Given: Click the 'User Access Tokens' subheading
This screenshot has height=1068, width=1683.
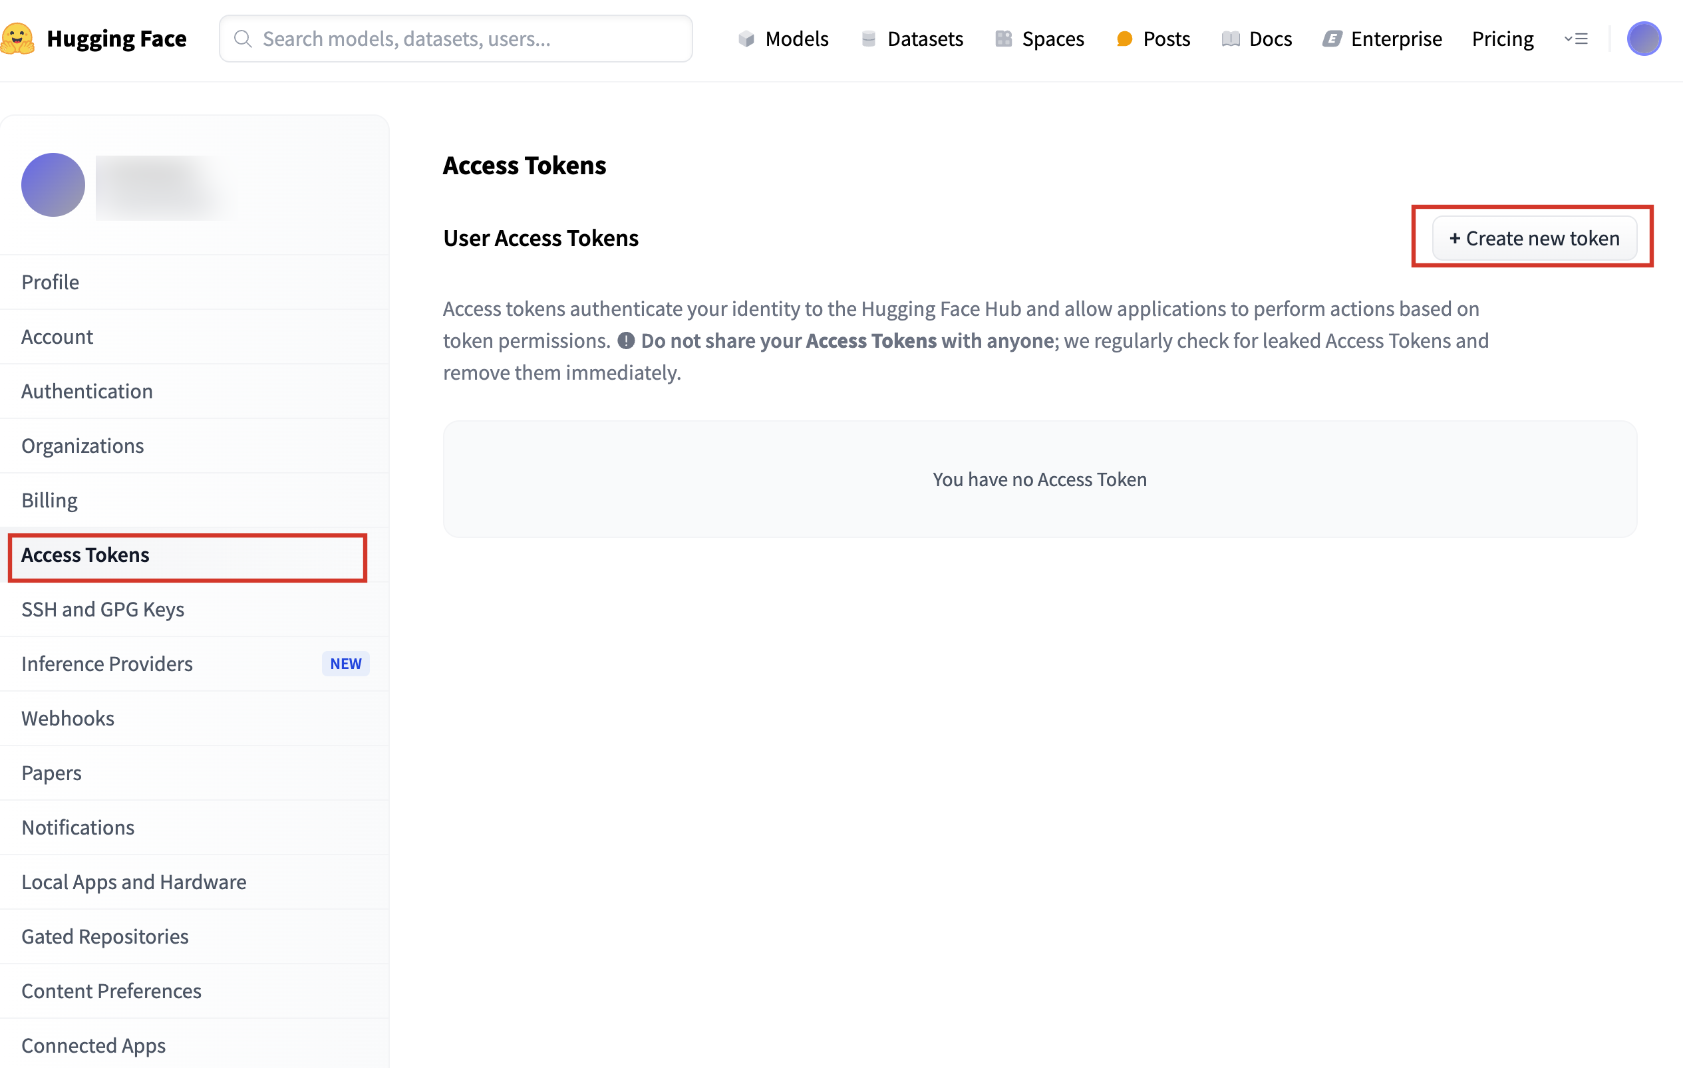Looking at the screenshot, I should pyautogui.click(x=541, y=238).
